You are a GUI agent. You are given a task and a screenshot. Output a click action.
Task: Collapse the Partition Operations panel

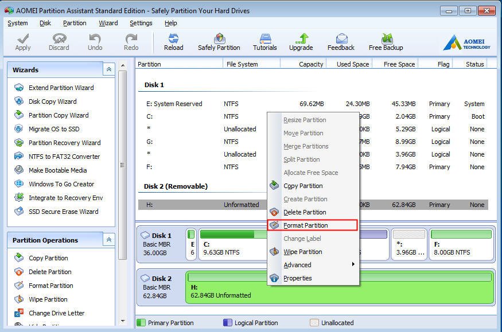point(109,240)
